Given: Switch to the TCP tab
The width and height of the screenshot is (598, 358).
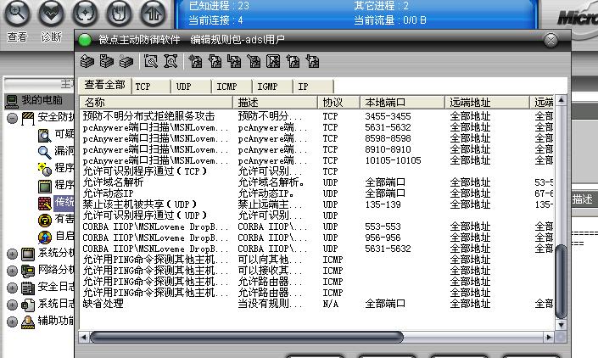Looking at the screenshot, I should 151,87.
